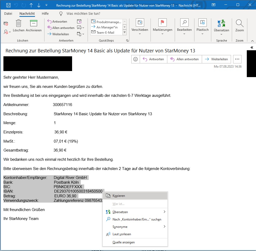Open the Hilfe tab
This screenshot has width=256, height=251.
click(x=45, y=14)
